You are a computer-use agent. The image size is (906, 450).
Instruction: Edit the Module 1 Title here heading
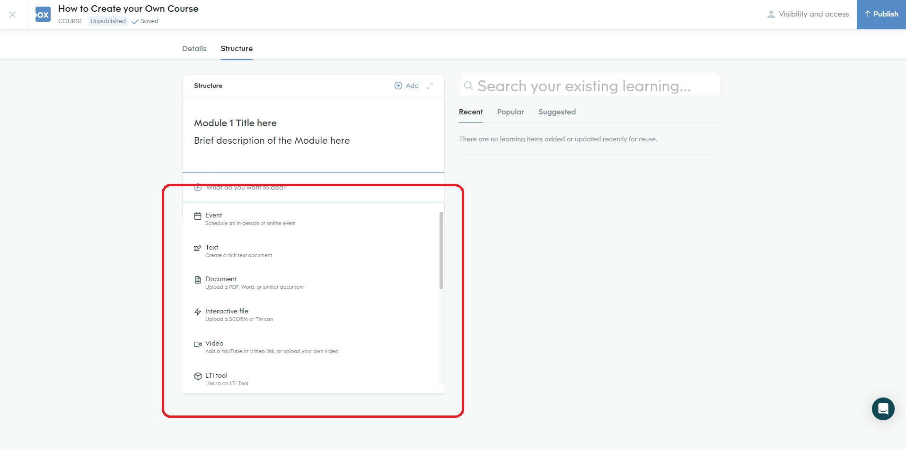pos(235,123)
